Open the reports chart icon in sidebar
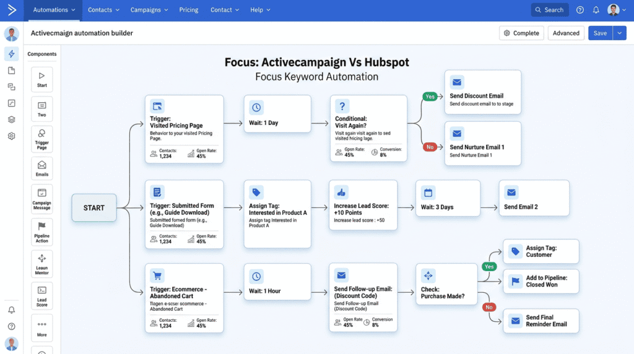Viewport: 634px width, 354px height. (11, 103)
